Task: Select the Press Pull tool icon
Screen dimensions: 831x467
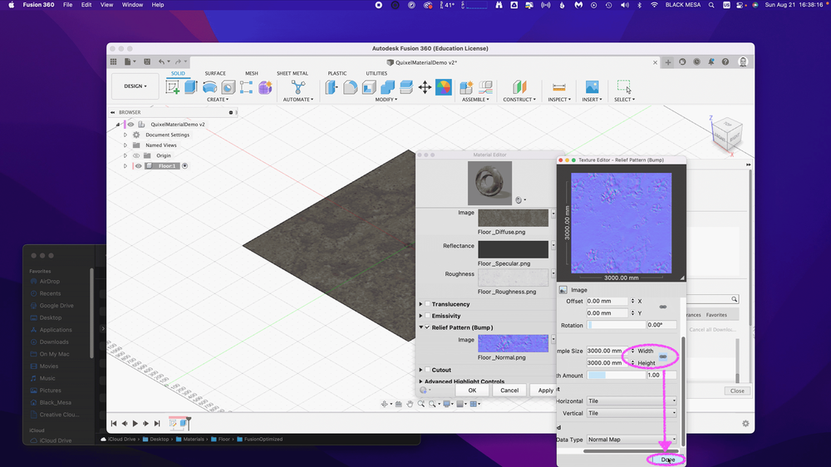Action: point(332,87)
